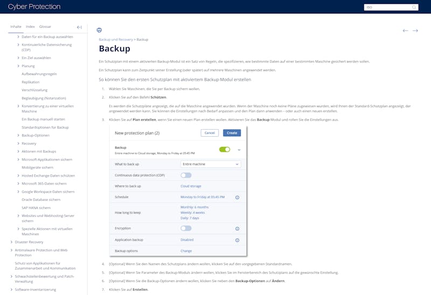Screen dimensions: 431x295
Task: Open Replikation topic in sidebar
Action: [x=31, y=82]
